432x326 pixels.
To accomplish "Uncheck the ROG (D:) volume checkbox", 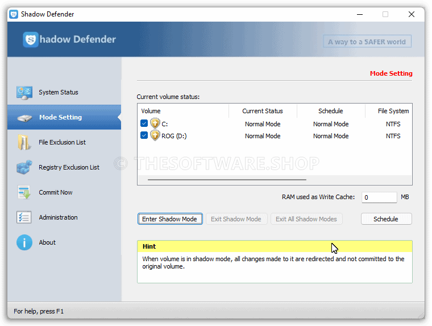I will coord(144,135).
